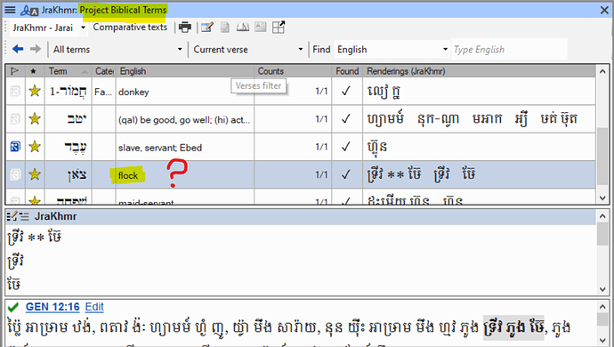The width and height of the screenshot is (614, 347).
Task: Go forward with the gray right arrow
Action: click(36, 49)
